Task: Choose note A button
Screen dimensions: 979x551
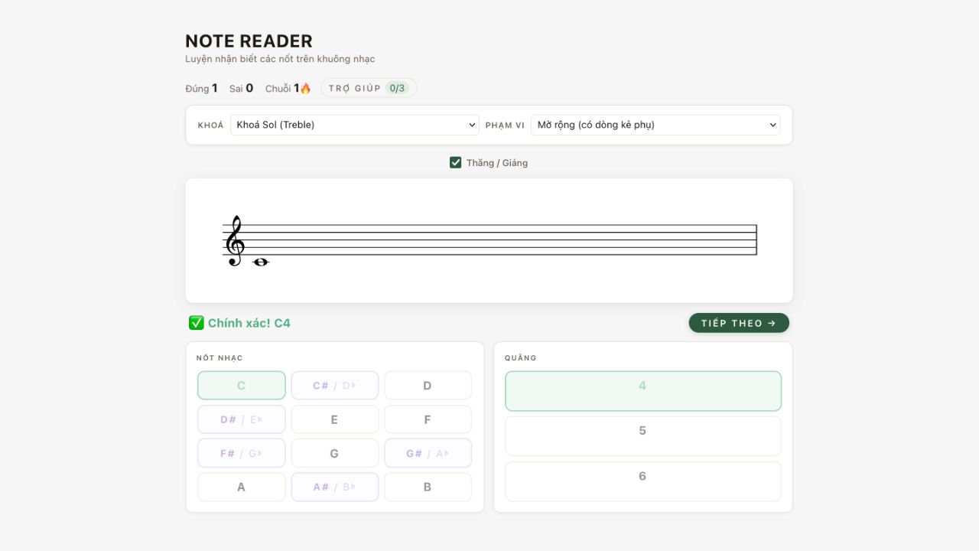Action: coord(242,487)
